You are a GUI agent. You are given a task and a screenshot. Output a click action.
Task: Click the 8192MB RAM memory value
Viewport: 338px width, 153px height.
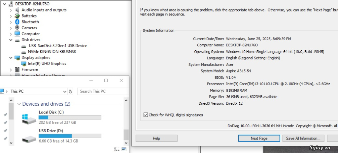(236, 90)
